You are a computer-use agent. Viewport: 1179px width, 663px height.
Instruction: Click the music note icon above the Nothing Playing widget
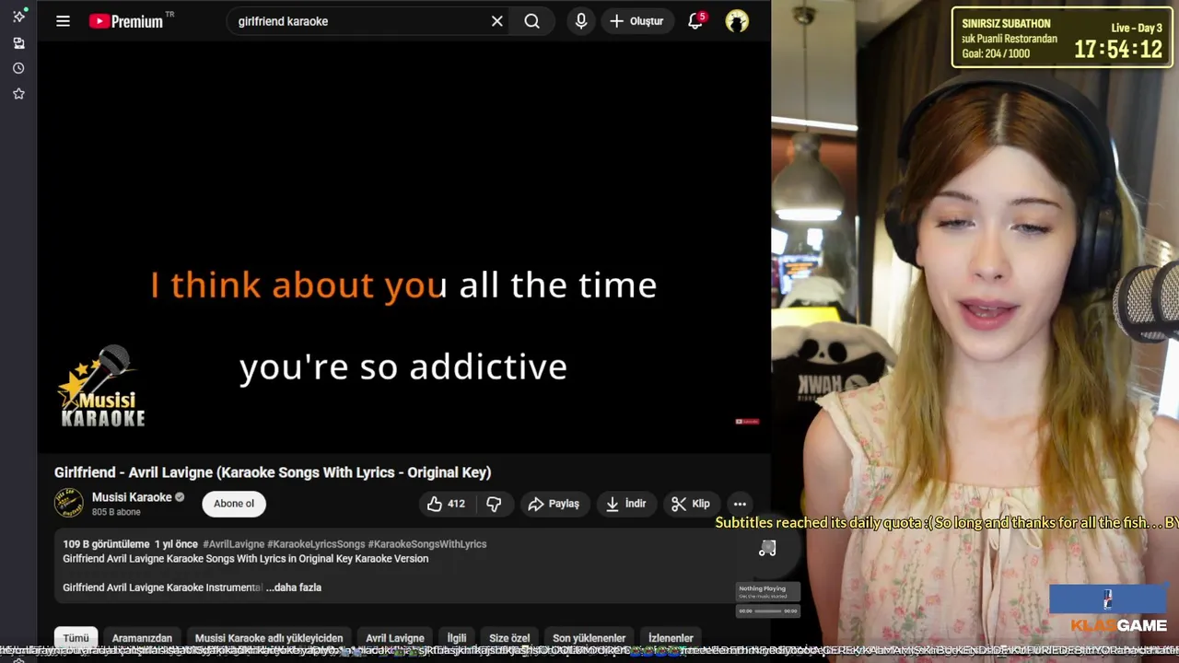[767, 549]
